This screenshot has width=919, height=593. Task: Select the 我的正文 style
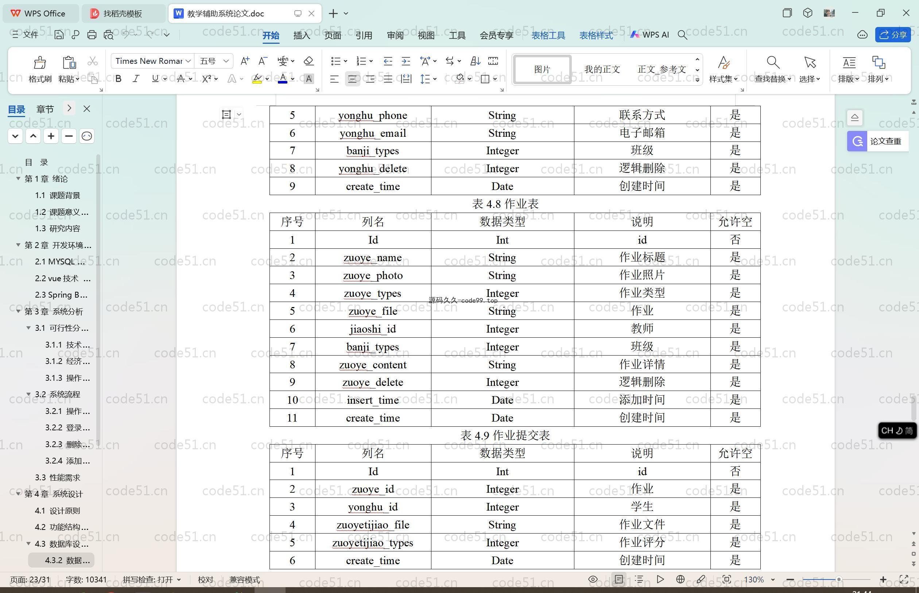pyautogui.click(x=602, y=69)
